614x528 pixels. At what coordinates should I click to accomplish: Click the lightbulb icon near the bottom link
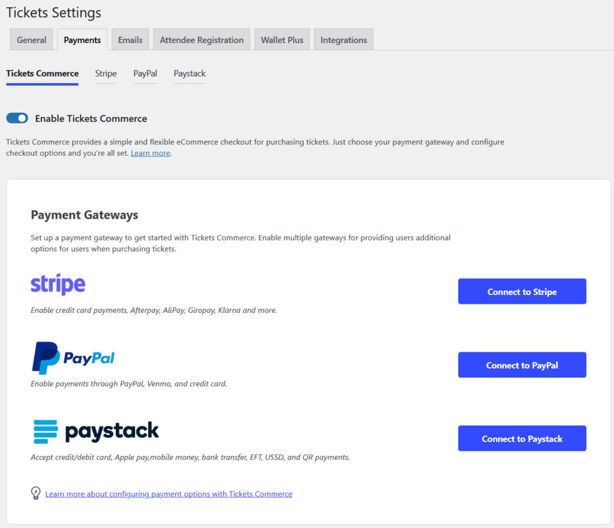[35, 493]
